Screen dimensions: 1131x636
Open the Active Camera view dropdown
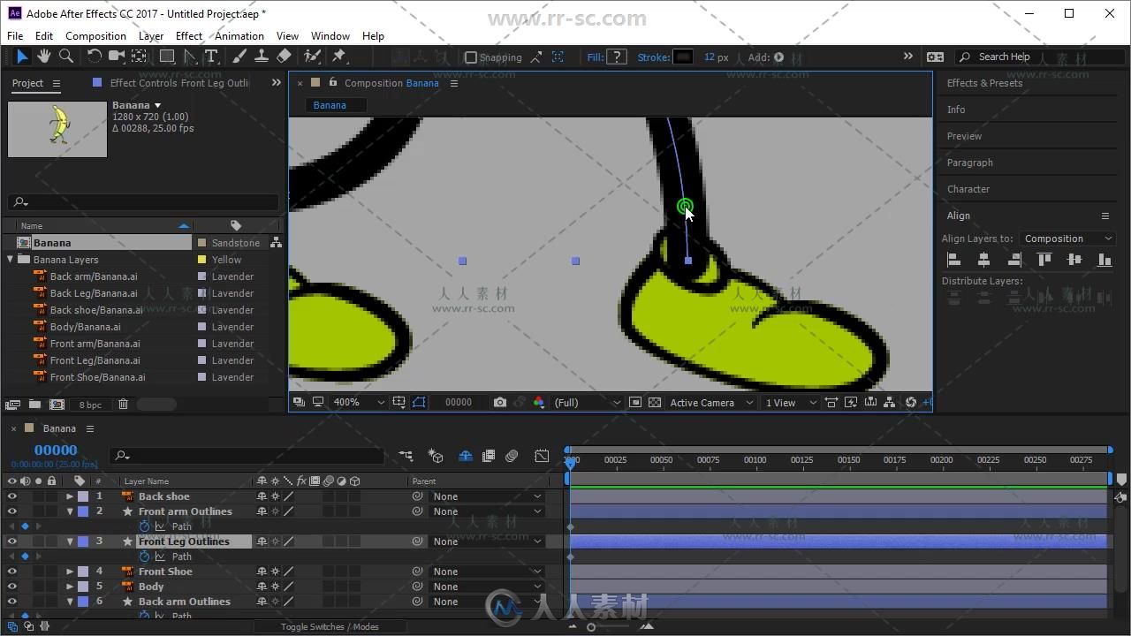point(711,402)
